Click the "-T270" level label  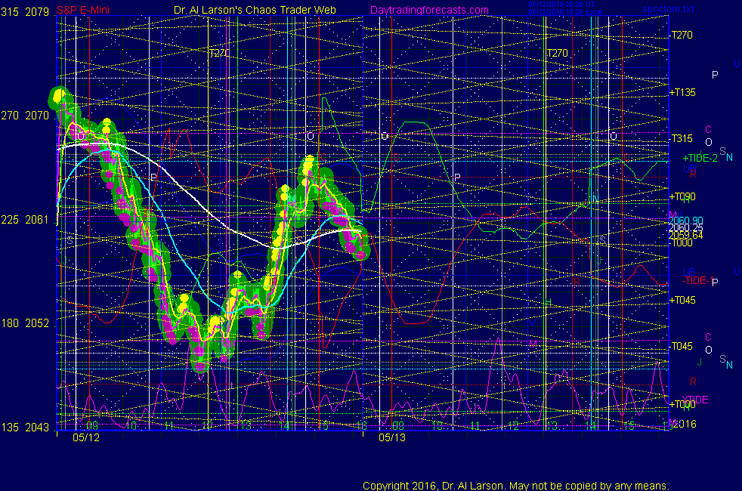pyautogui.click(x=682, y=35)
